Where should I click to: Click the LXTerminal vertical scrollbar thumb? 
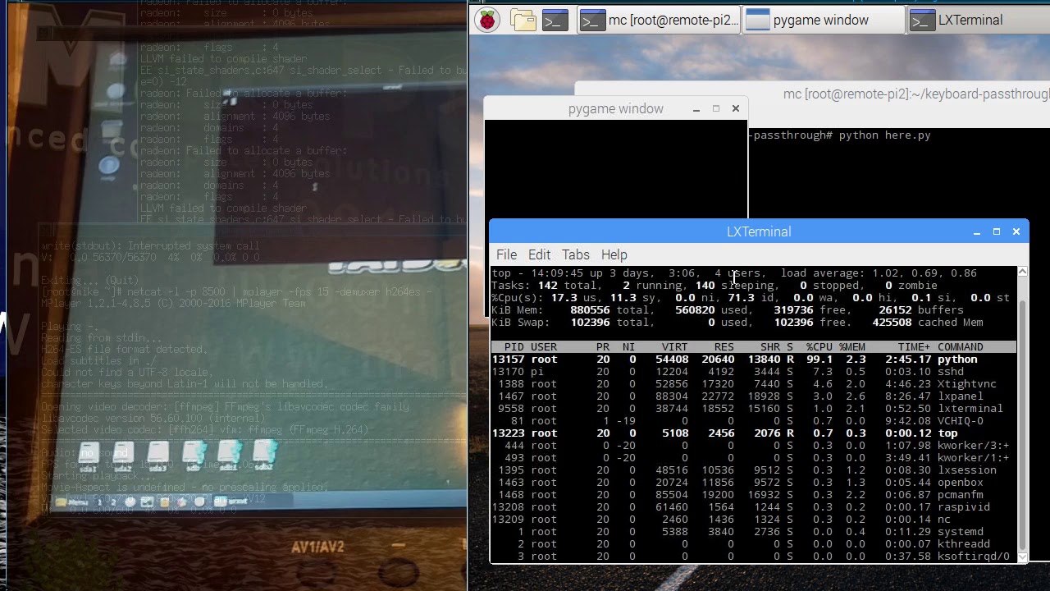tap(1022, 425)
